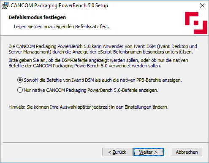The image size is (209, 163).
Task: Click the label text 'Nur native CANCOM Packaging PowerBench 5.0-Befehle anzeigen'
Action: [91, 90]
